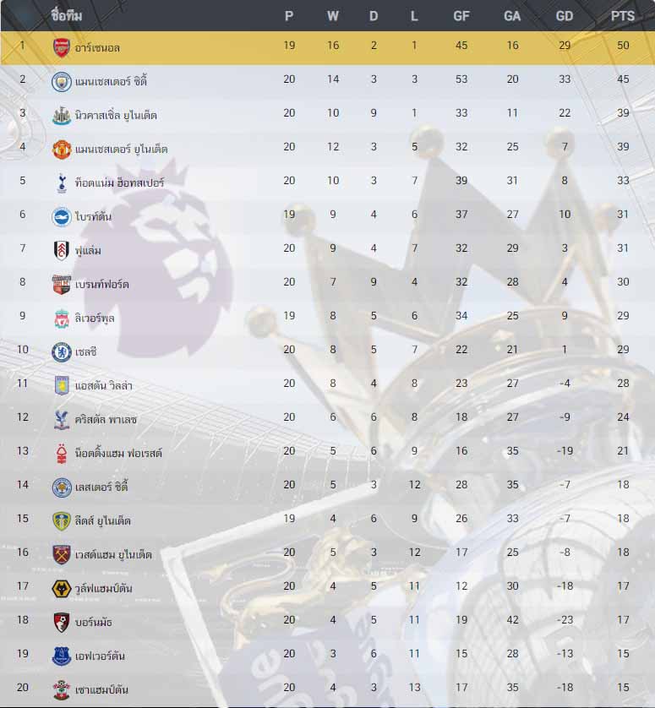Viewport: 655px width, 708px height.
Task: Click the Arsenal club crest
Action: (62, 48)
